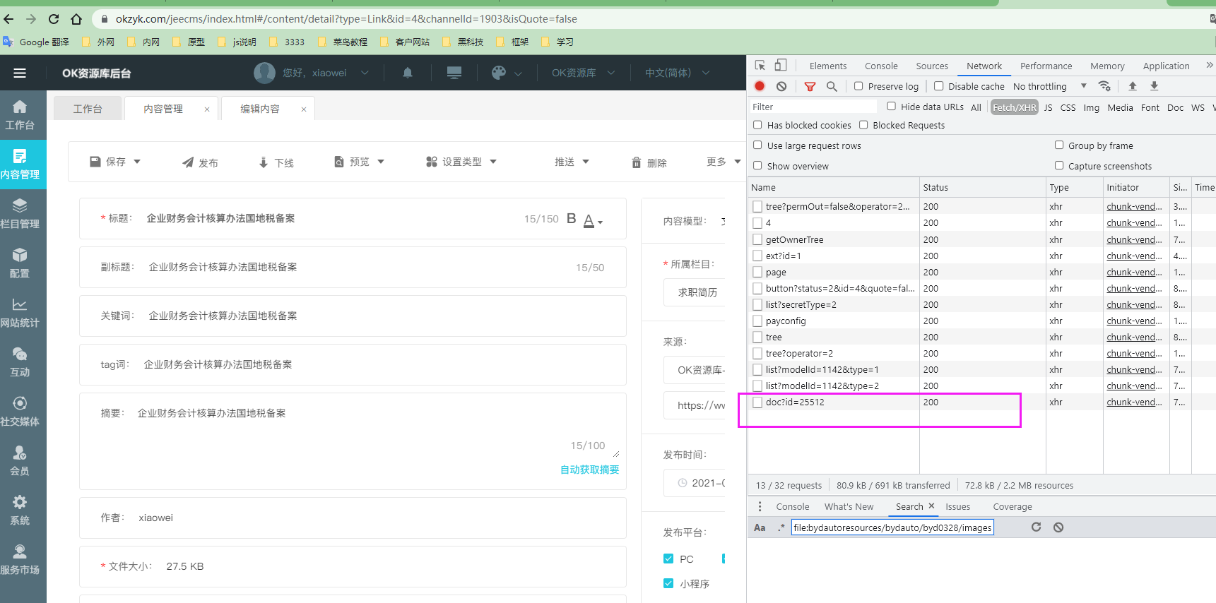1216x603 pixels.
Task: Click the DevTools record network log button
Action: [x=760, y=86]
